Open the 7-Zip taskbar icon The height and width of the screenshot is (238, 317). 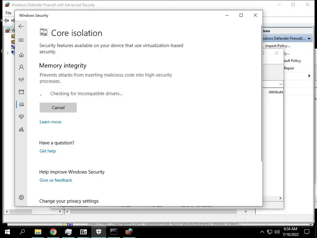coord(84,232)
